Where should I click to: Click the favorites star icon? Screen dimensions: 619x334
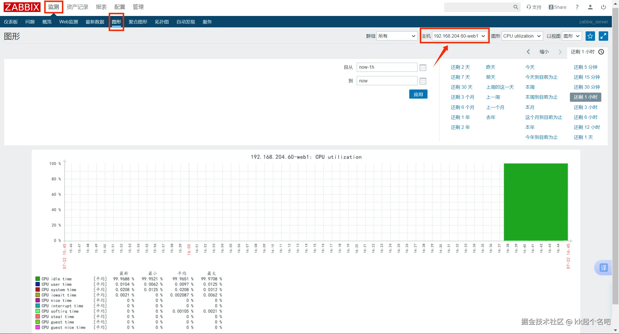[x=590, y=36]
